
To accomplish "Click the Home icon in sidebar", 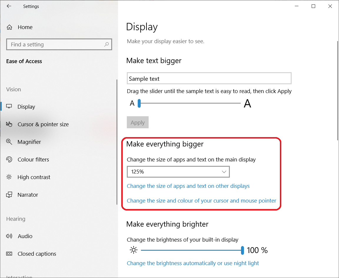I will [x=9, y=27].
